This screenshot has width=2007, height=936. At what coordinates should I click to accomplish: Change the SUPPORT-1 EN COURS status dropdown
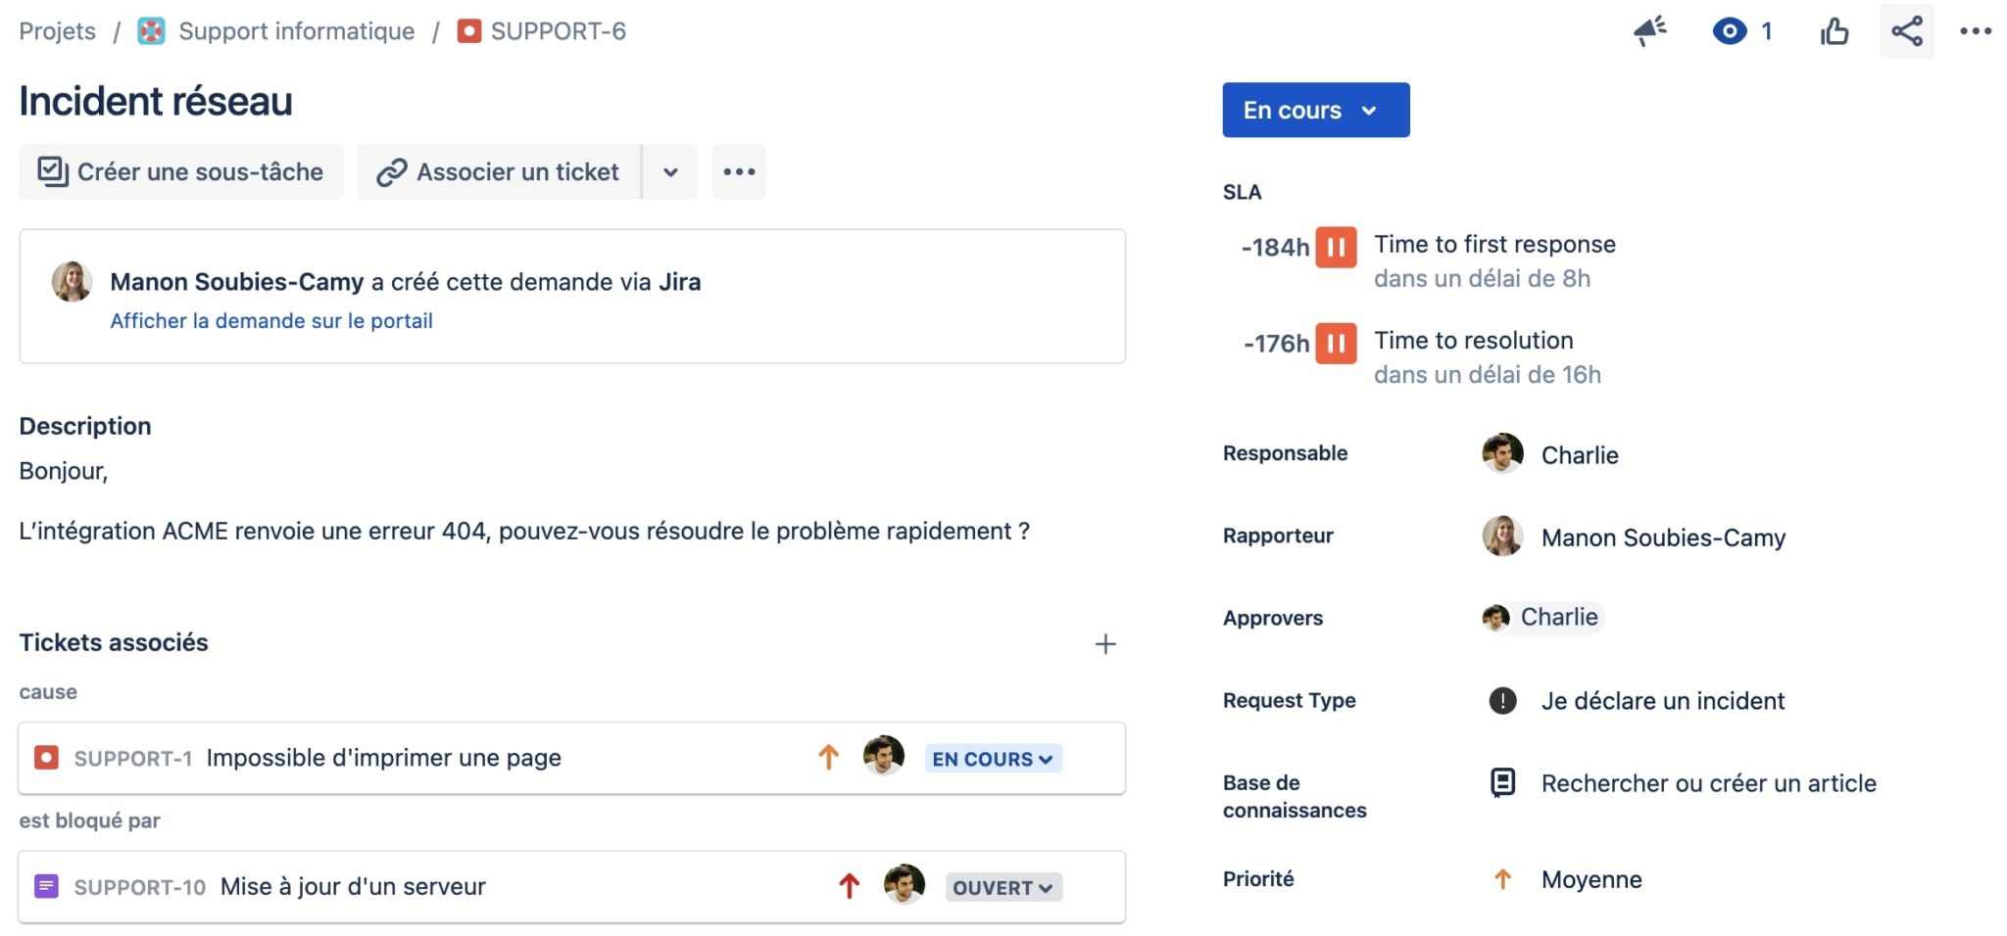(993, 759)
